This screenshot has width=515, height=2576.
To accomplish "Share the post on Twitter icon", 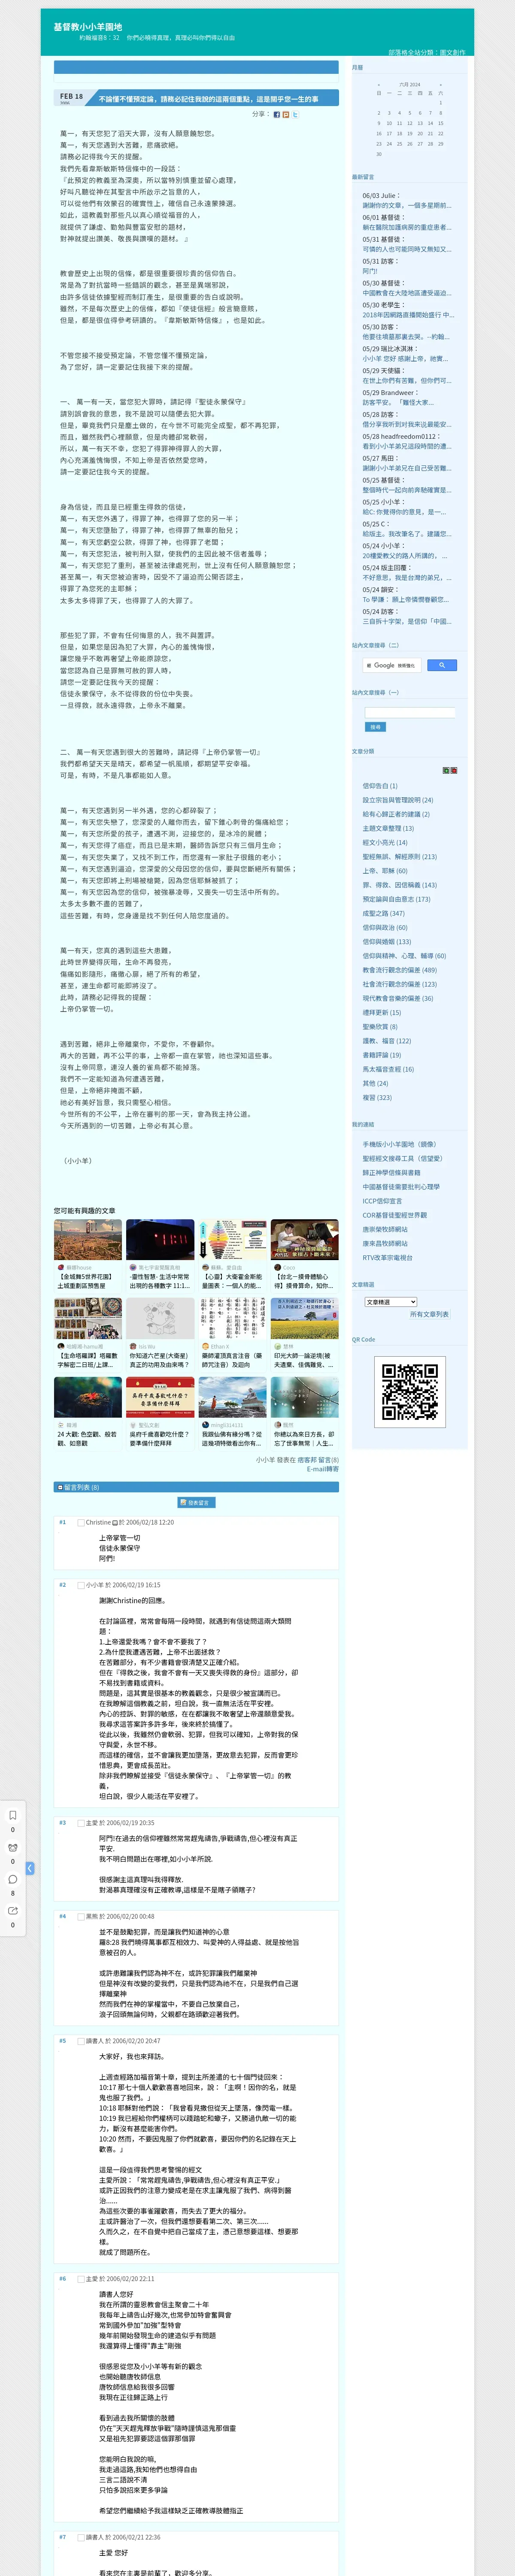I will [294, 115].
